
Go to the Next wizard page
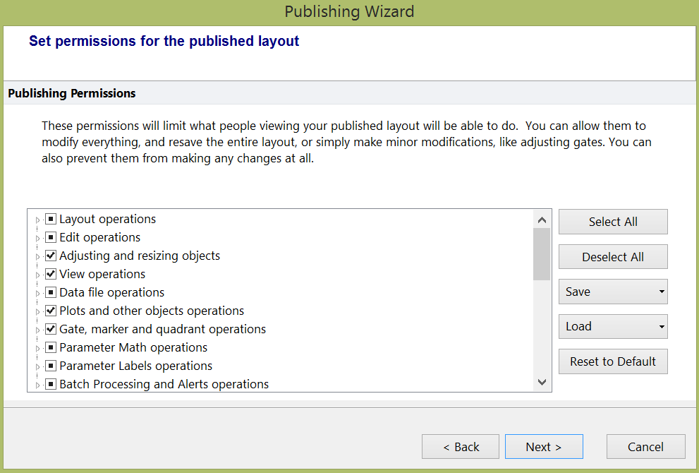pos(543,447)
